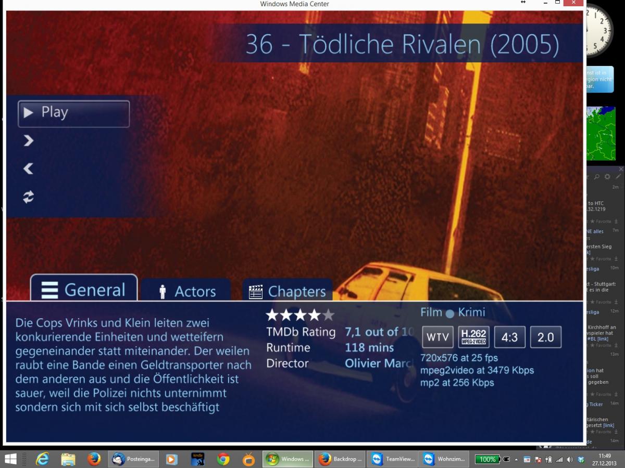Switch to Firefox 'Backdrop ...' taskbar button

point(340,459)
